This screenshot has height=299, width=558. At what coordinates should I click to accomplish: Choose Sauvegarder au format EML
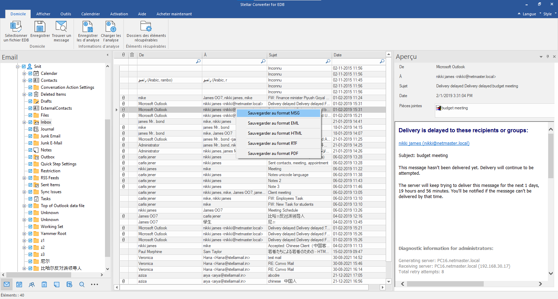(x=278, y=123)
